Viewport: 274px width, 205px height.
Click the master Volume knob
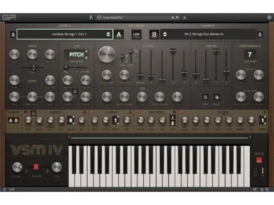pyautogui.click(x=17, y=167)
